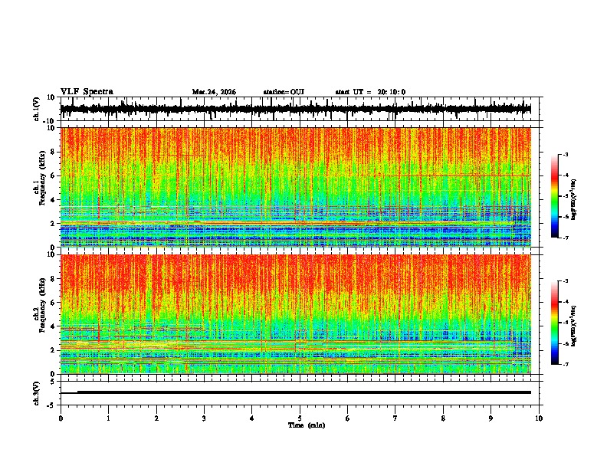Click the ch.1 colorbar log(PSD) unit label
This screenshot has width=607, height=469.
574,199
